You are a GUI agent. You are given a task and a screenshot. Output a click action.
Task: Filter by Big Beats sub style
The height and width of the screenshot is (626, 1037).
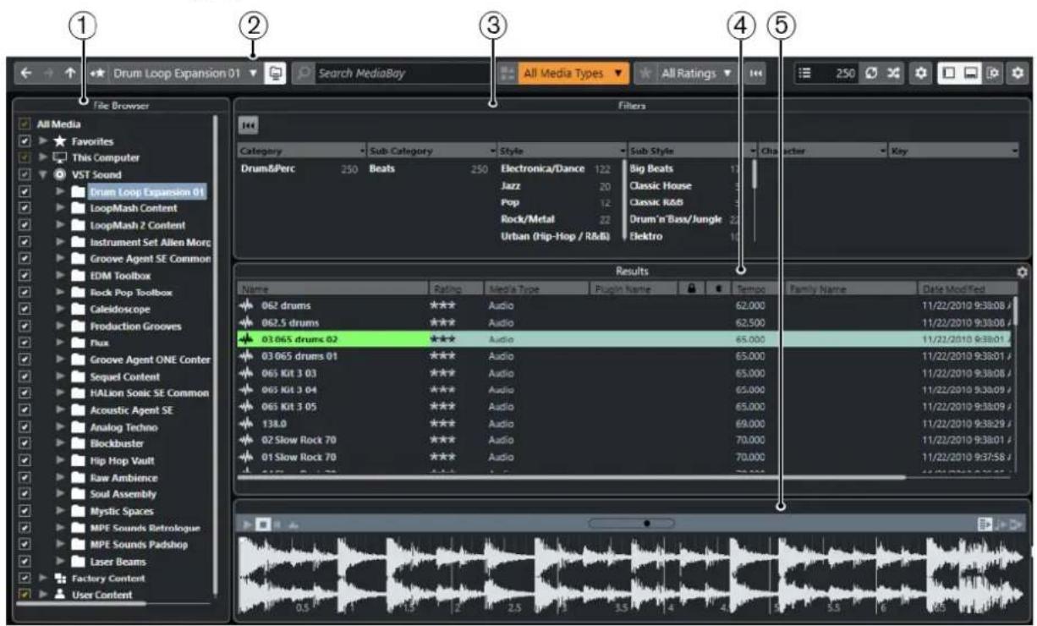[651, 168]
